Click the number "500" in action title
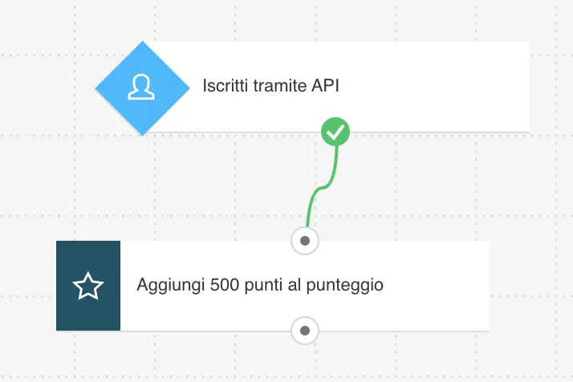Screen dimensions: 573x382 point(225,285)
